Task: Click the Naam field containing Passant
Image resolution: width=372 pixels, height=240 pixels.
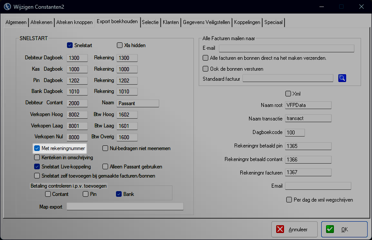Action: click(137, 103)
